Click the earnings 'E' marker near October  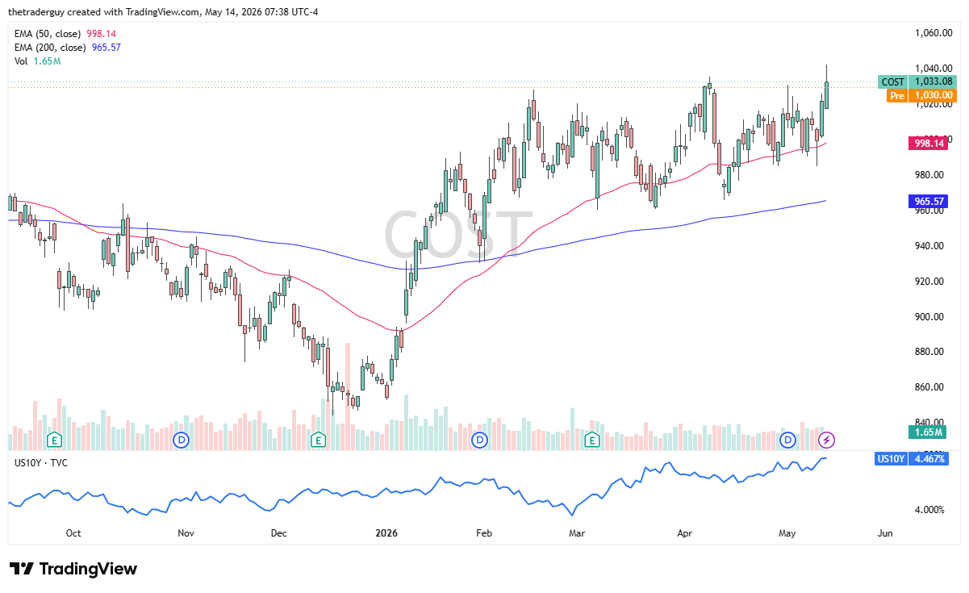point(54,440)
